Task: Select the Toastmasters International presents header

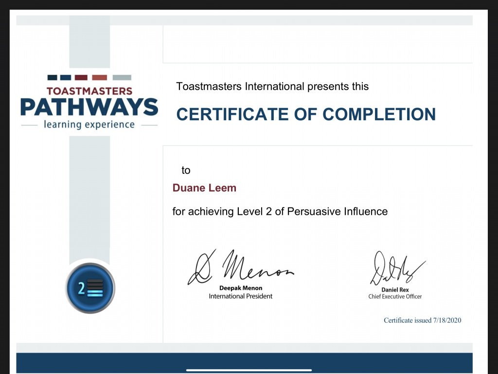Action: [272, 86]
